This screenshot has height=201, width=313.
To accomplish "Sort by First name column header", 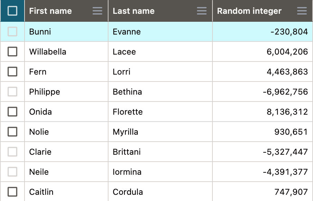I will [x=50, y=11].
